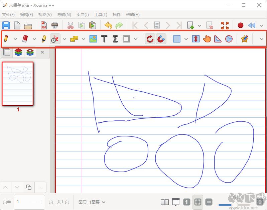
Task: Undo the last action
Action: 108,25
